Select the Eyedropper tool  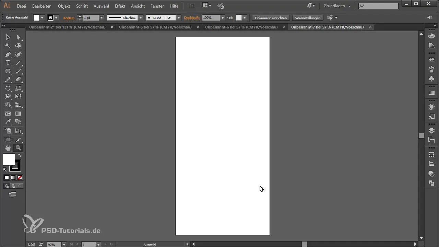point(8,122)
